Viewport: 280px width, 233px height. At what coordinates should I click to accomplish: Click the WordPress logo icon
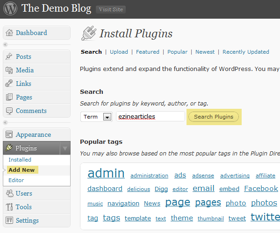(x=10, y=8)
